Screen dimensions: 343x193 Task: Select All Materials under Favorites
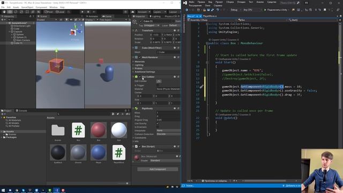[14, 120]
